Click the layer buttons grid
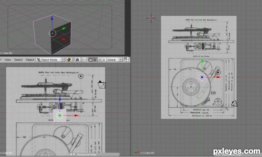262x157 pixels. click(x=127, y=60)
